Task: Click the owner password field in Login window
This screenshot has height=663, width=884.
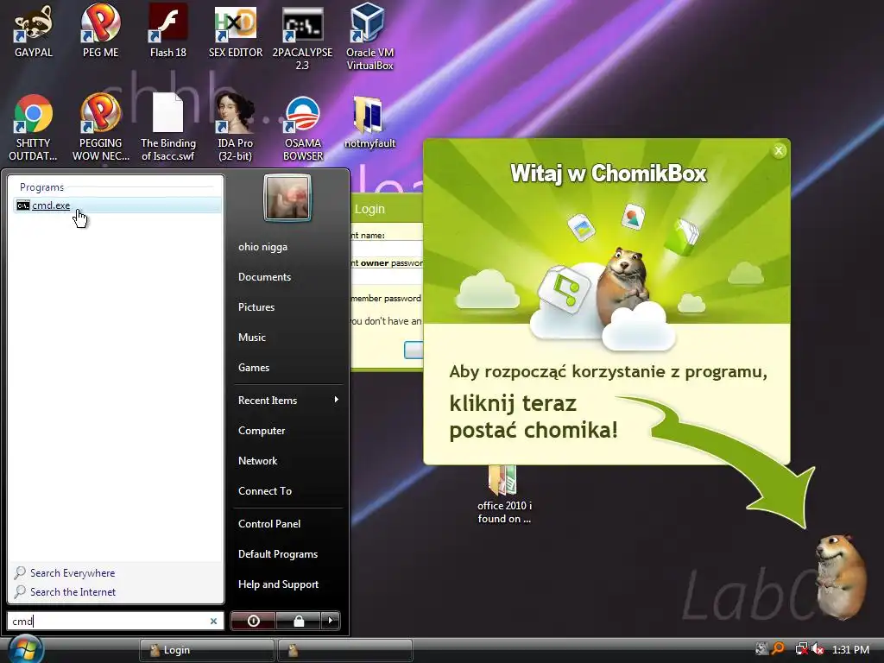Action: pos(387,277)
